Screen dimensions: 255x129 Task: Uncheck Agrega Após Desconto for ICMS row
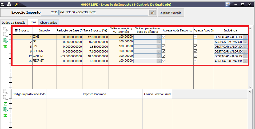(x=164, y=37)
